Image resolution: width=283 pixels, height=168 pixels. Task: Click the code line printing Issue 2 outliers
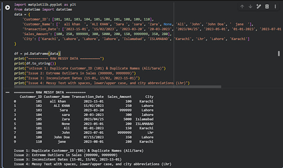75,73
